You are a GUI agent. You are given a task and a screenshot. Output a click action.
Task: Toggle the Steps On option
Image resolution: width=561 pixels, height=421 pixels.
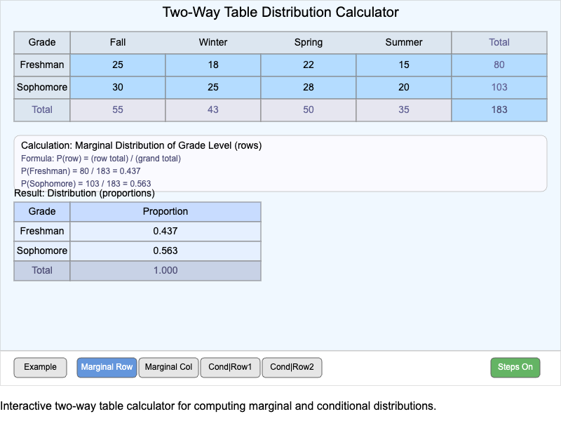[515, 367]
